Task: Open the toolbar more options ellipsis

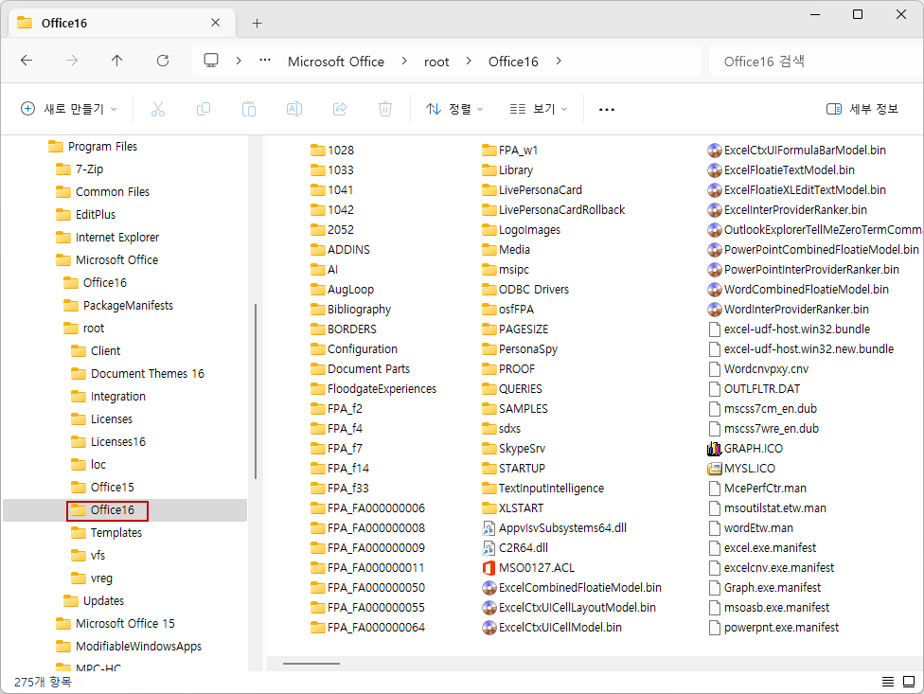Action: [606, 110]
